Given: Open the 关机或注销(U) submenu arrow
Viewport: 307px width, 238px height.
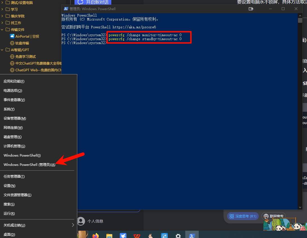Looking at the screenshot, I should pyautogui.click(x=73, y=225).
